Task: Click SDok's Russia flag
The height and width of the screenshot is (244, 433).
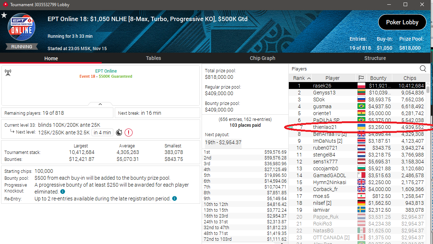Action: tap(361, 99)
